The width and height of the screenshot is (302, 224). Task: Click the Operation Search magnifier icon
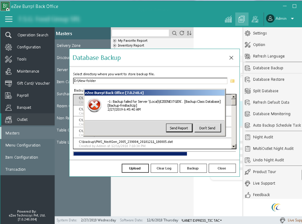pyautogui.click(x=8, y=35)
